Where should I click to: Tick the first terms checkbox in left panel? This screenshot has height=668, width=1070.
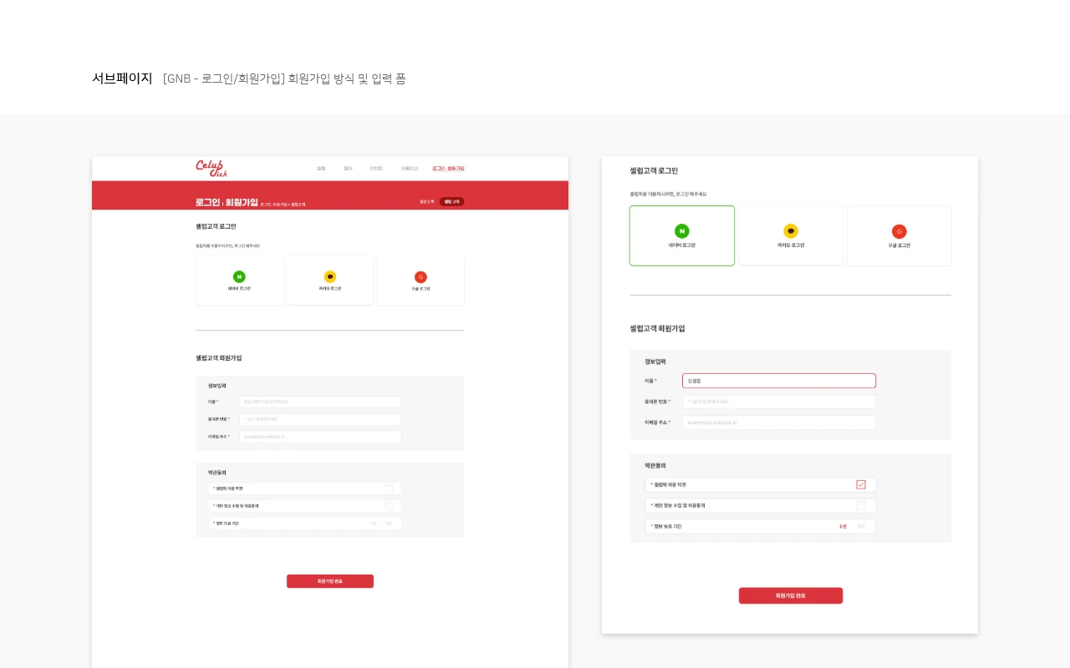(387, 488)
